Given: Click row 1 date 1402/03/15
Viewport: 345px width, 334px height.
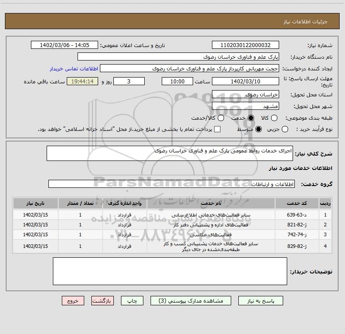Looking at the screenshot, I should (x=35, y=215).
